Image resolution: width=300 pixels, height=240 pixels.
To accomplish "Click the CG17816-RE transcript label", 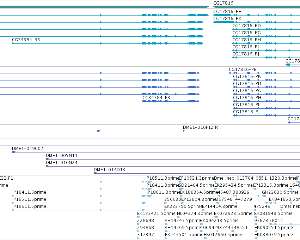I will pyautogui.click(x=227, y=12).
